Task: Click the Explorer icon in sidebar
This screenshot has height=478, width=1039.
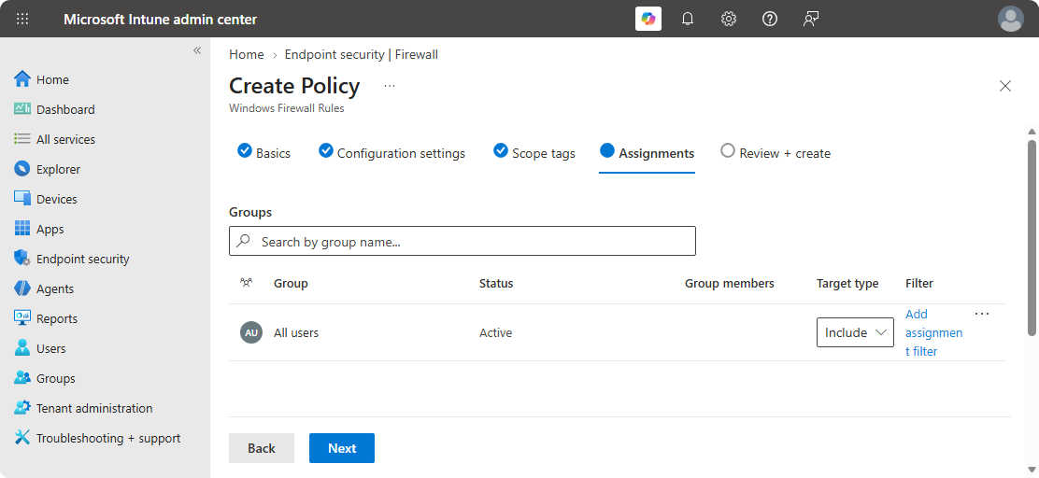Action: (x=22, y=169)
